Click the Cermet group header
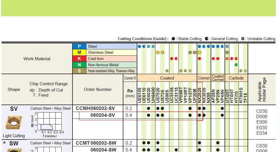The image size is (280, 152). (x=204, y=78)
